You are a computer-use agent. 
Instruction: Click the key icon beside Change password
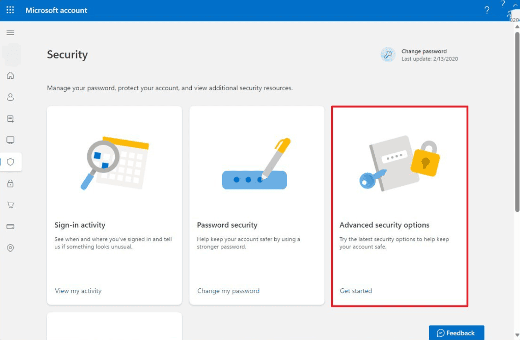point(388,54)
